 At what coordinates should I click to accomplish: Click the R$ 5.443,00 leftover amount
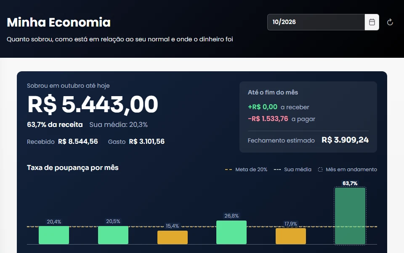pyautogui.click(x=93, y=105)
